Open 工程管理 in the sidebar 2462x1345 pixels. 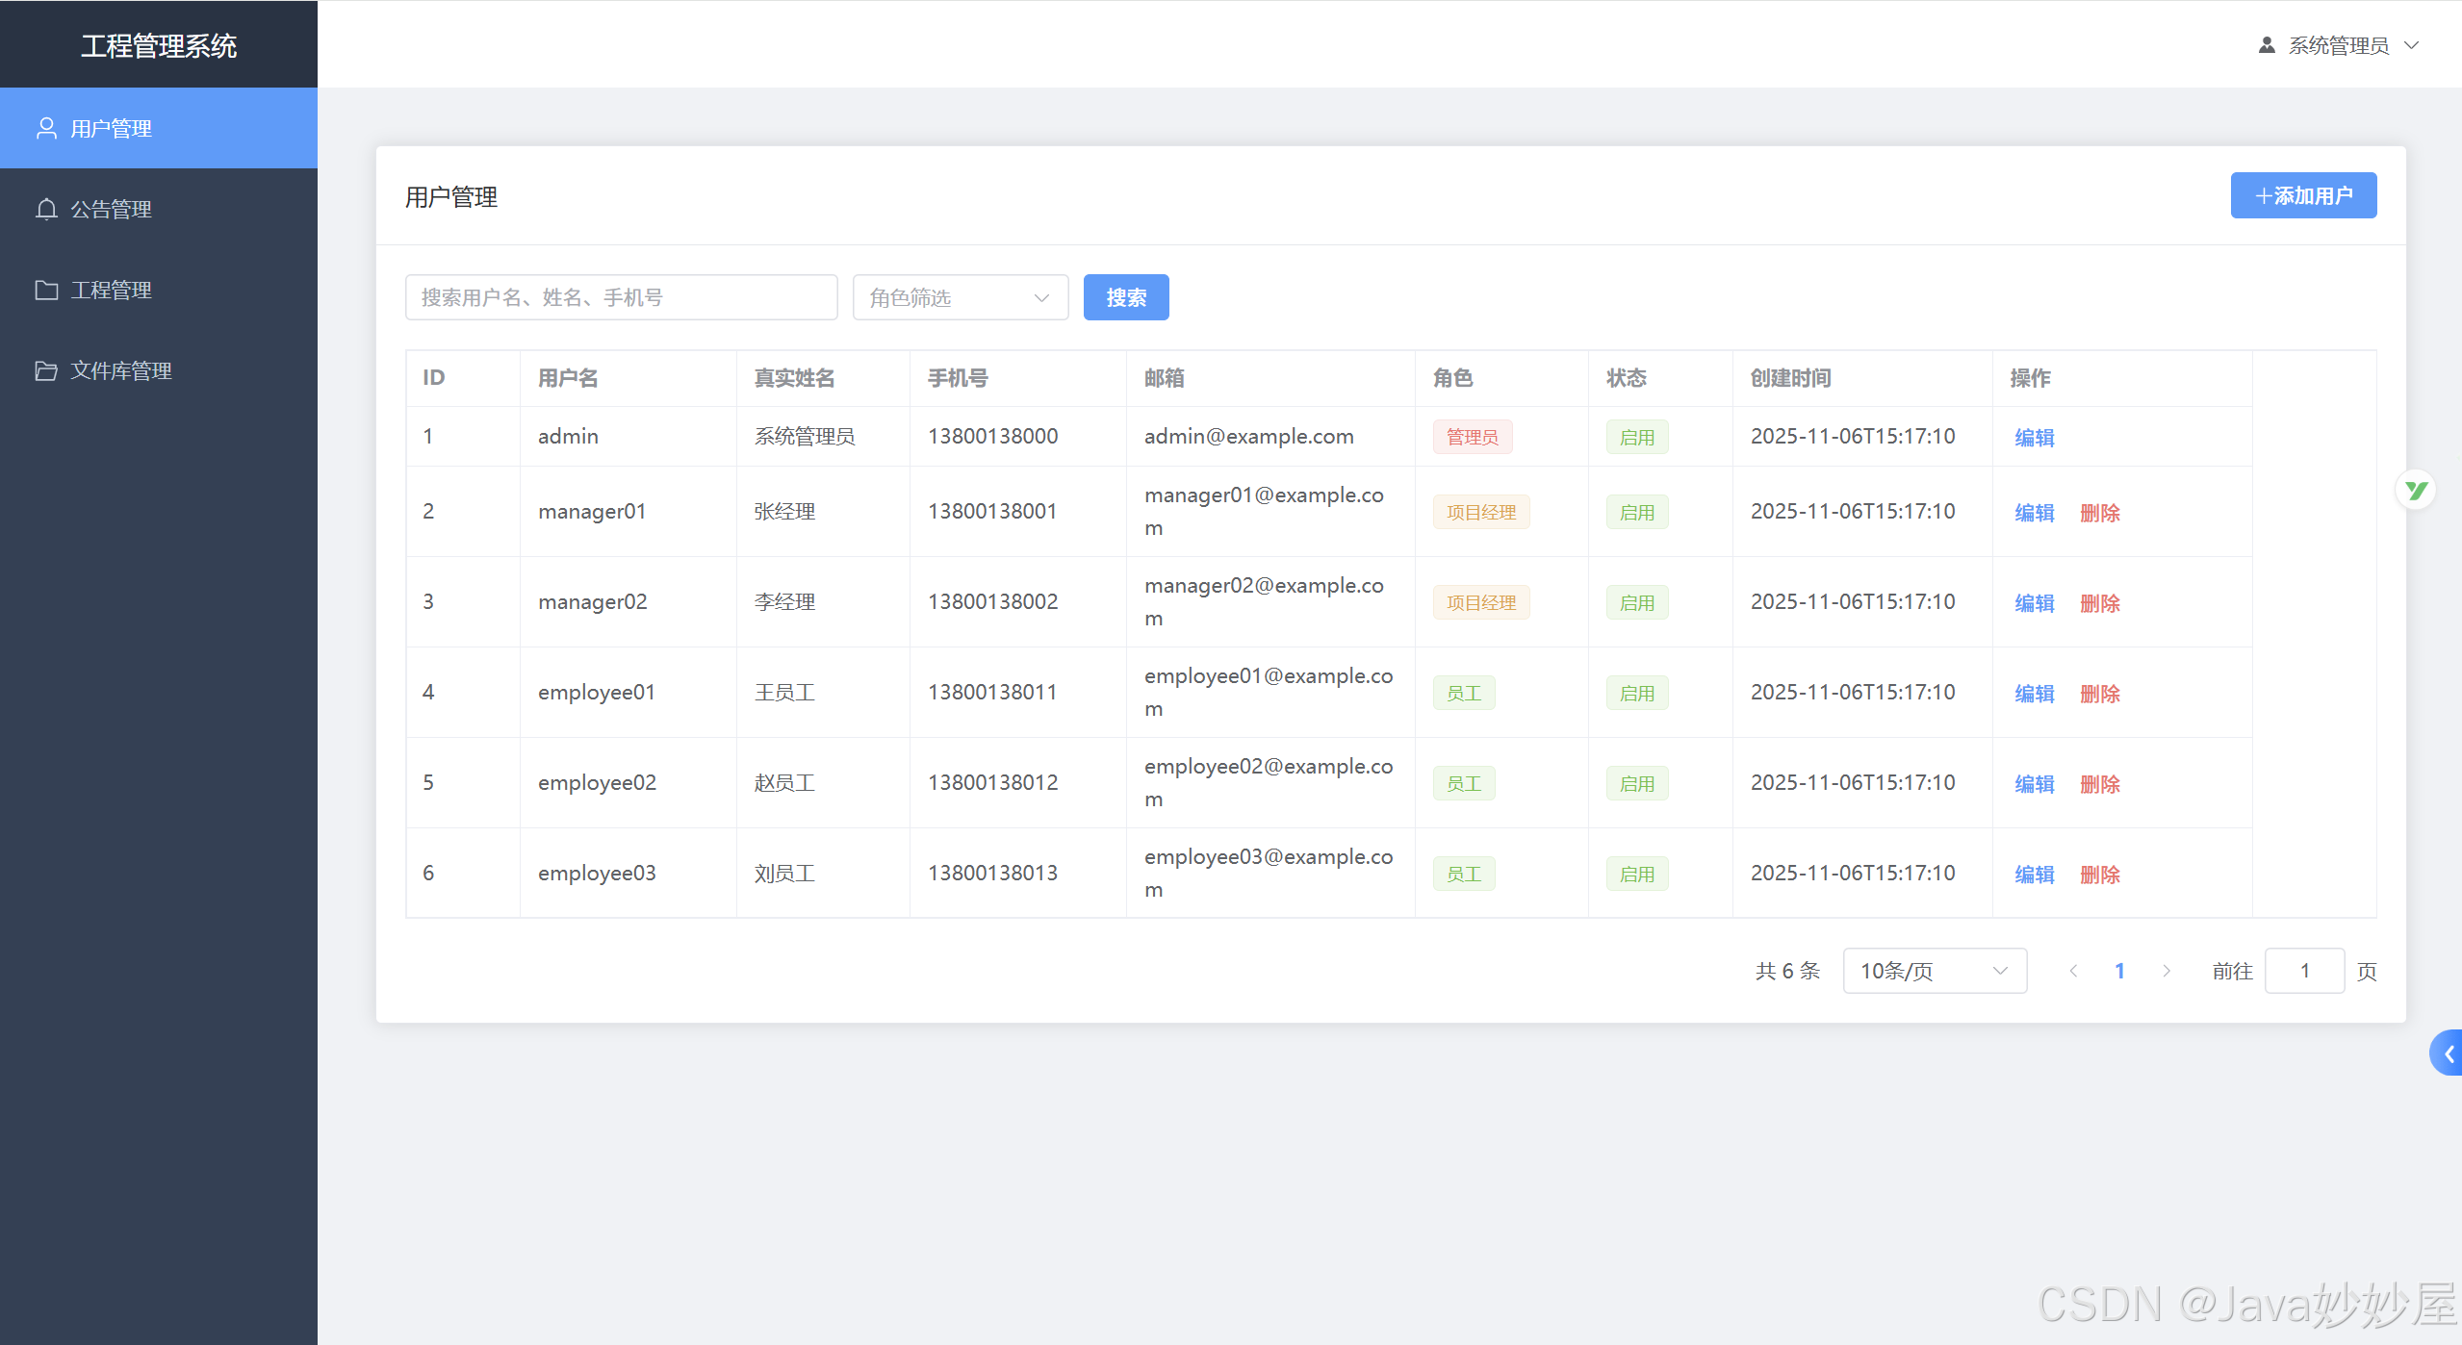pos(159,290)
